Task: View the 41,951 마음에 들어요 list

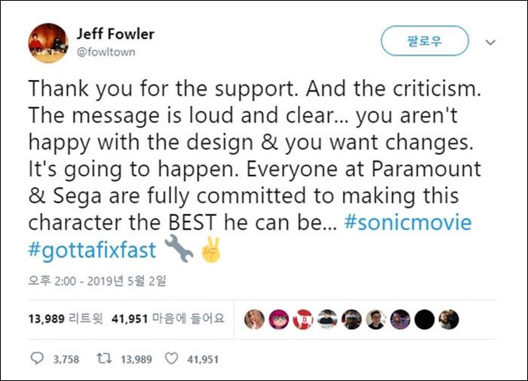Action: tap(167, 319)
